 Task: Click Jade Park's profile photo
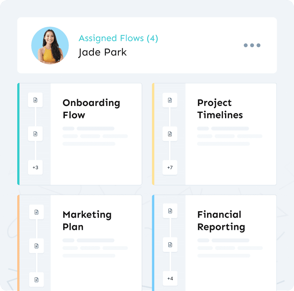point(50,45)
